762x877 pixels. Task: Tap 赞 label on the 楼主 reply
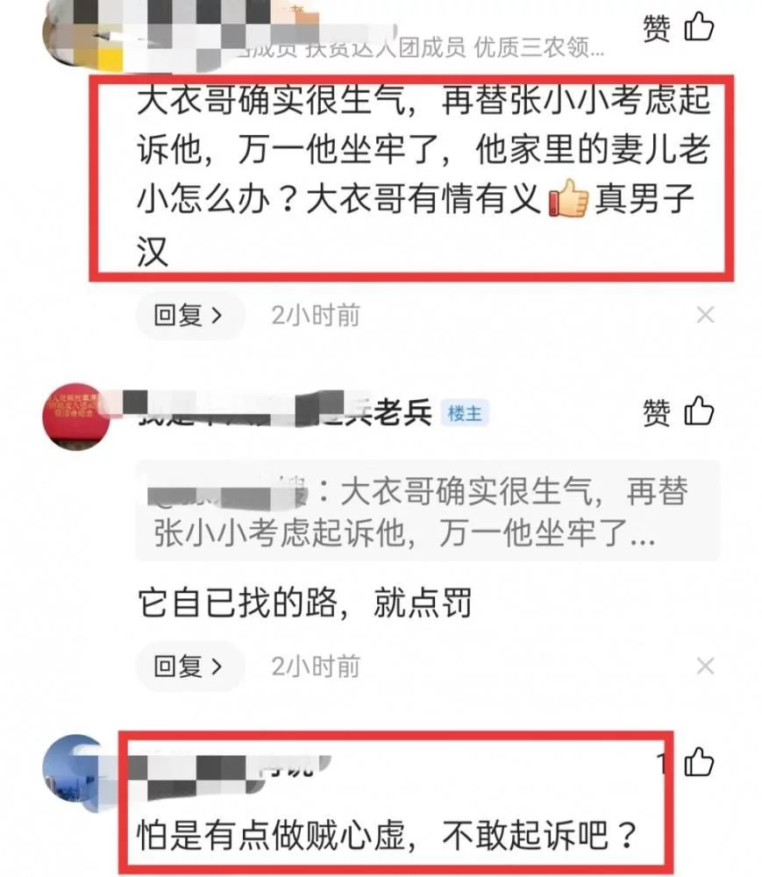pyautogui.click(x=657, y=413)
